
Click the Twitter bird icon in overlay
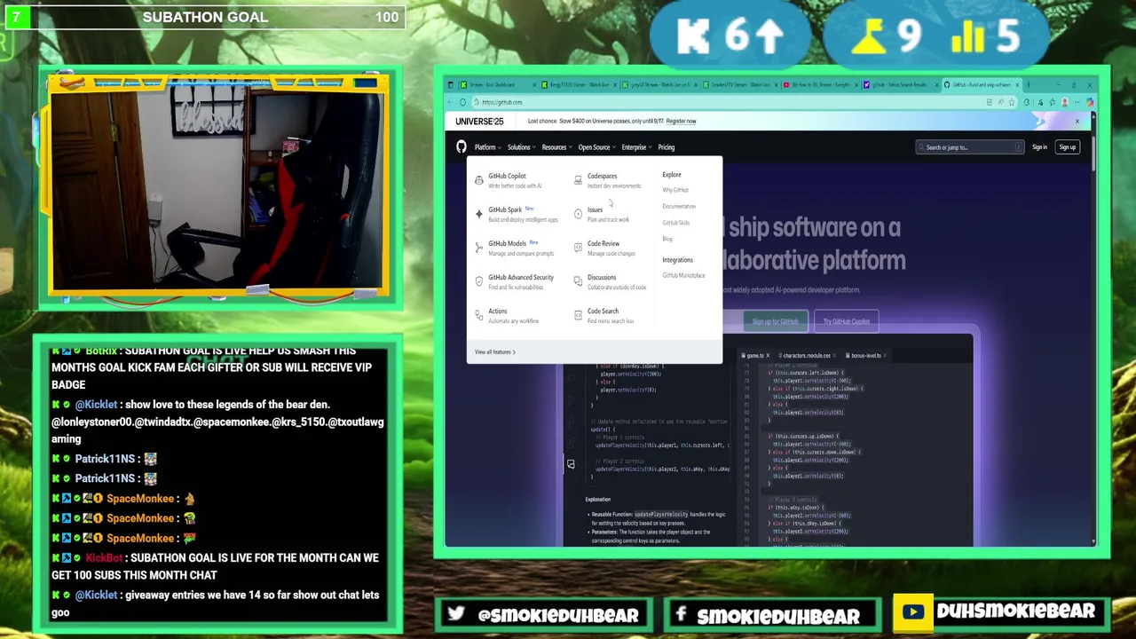click(x=456, y=614)
